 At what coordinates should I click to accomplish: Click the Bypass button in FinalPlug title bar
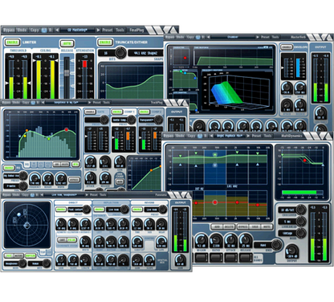[x=9, y=31]
